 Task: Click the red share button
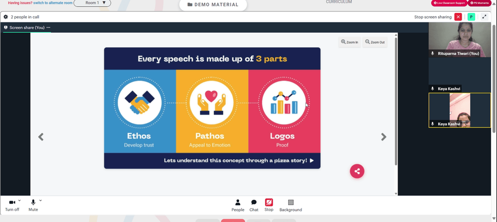point(357,171)
